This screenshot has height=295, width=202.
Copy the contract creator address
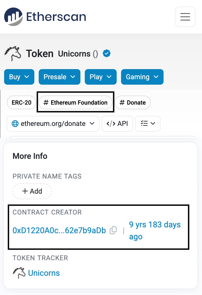[113, 230]
